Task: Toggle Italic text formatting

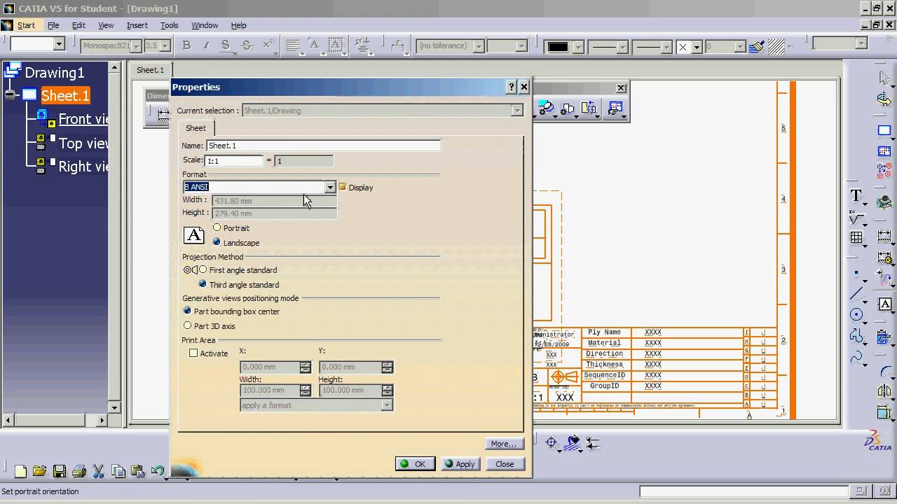Action: (206, 45)
